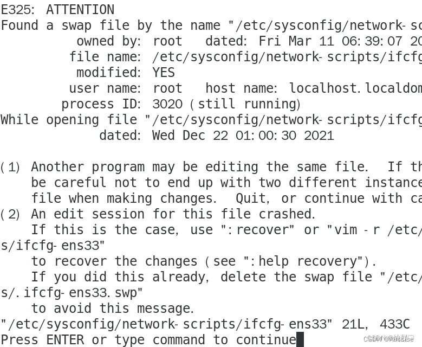Click the "Found a swap file" line

tap(211, 25)
